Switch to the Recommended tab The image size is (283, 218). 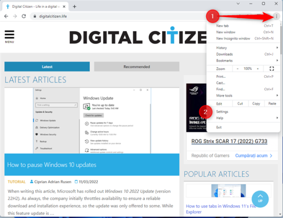pyautogui.click(x=137, y=67)
